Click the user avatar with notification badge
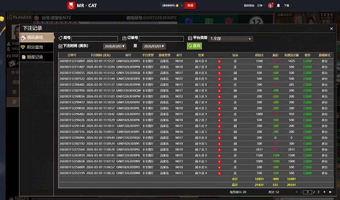 click(x=271, y=6)
